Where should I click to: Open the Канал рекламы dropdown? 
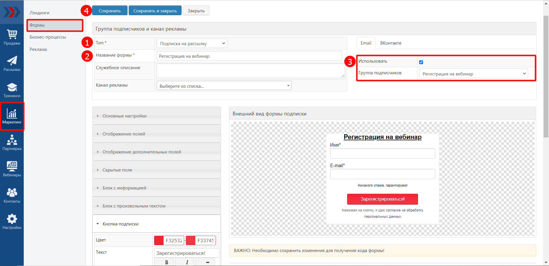click(x=224, y=86)
